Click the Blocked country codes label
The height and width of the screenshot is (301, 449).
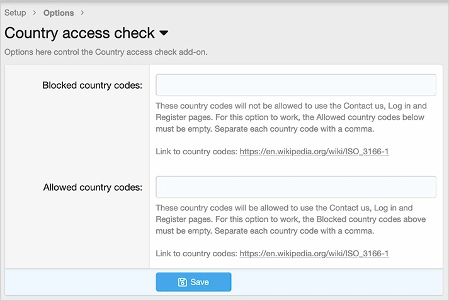(92, 86)
